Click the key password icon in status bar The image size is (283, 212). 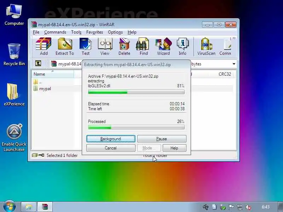point(41,155)
